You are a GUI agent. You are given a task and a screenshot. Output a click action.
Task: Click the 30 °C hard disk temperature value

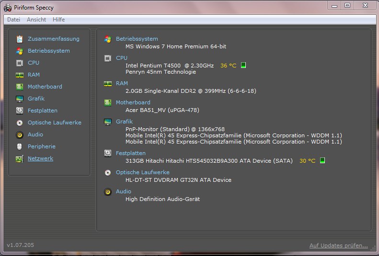click(307, 161)
